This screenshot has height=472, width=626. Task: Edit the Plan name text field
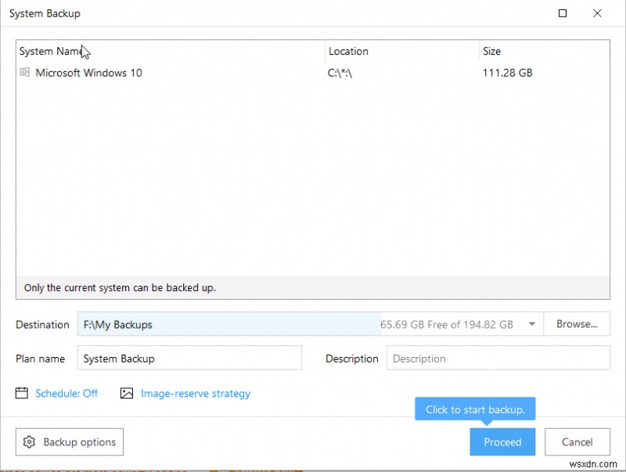point(188,358)
